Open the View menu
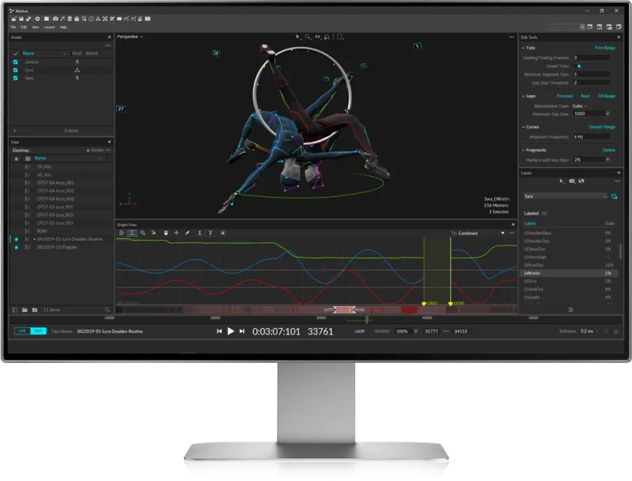This screenshot has width=632, height=481. [36, 27]
